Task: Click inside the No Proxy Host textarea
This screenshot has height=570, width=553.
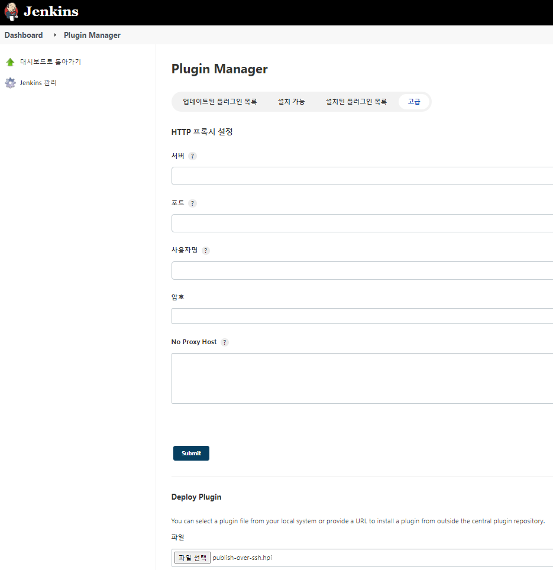Action: click(362, 378)
